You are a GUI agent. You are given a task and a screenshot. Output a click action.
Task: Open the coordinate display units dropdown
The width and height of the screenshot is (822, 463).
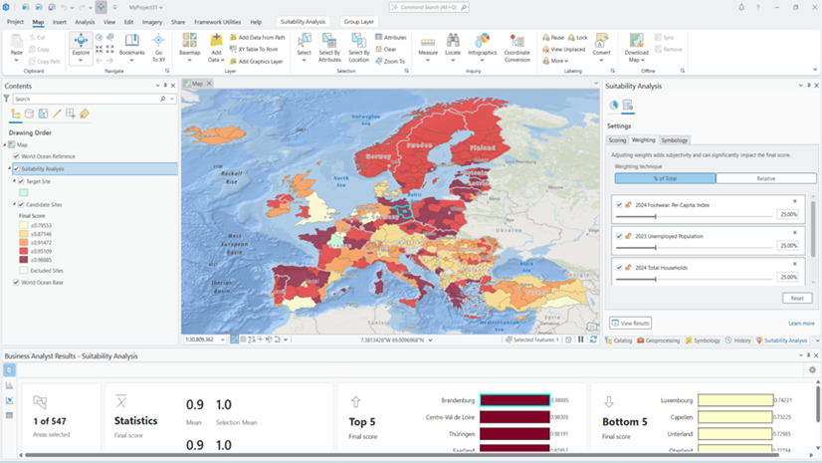430,340
